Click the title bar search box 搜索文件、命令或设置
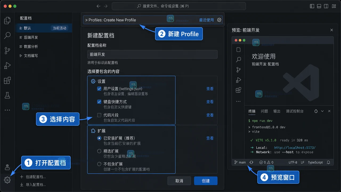 [x=179, y=6]
